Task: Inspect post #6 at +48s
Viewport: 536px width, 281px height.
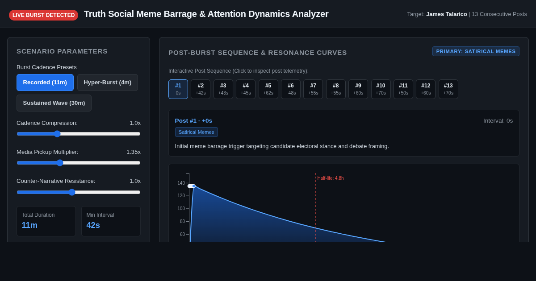Action: (291, 89)
